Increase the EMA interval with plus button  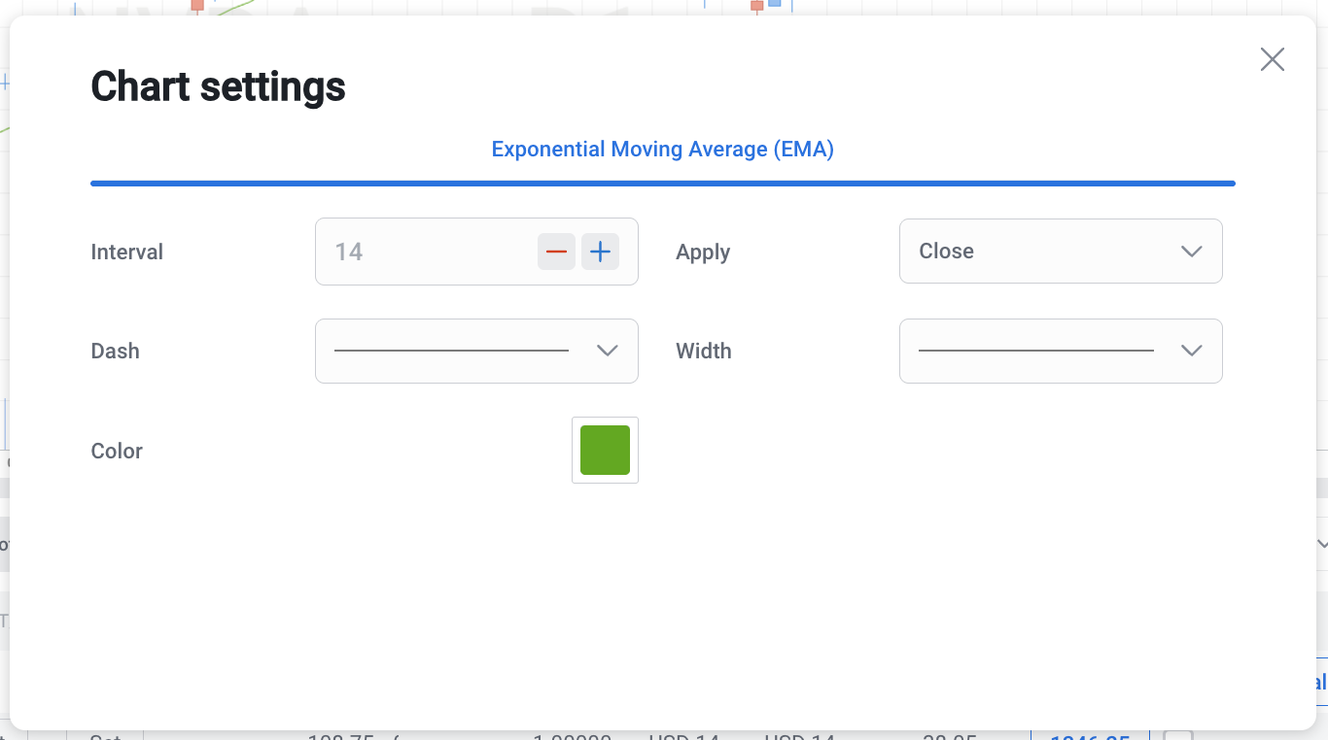[x=600, y=252]
